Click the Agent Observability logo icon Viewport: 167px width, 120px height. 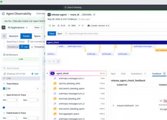[x=3, y=14]
